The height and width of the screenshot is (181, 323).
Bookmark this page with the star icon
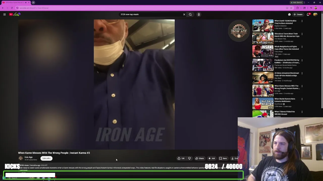coord(291,8)
